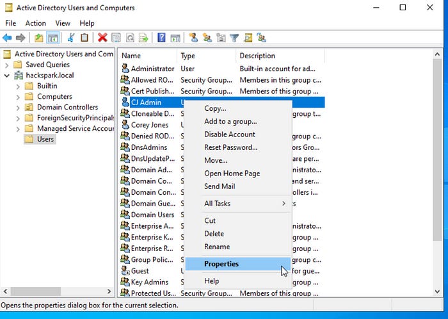Choose Open Home Page menu entry
The height and width of the screenshot is (319, 448).
click(x=237, y=174)
